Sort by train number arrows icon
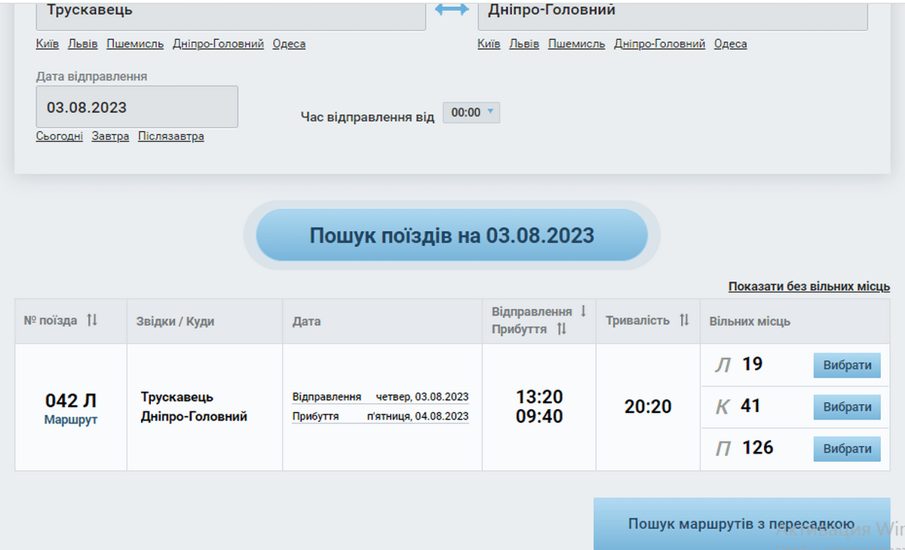The width and height of the screenshot is (905, 550). [x=92, y=320]
